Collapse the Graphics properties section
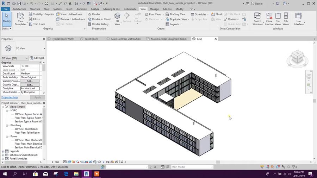This screenshot has height=178, width=317. (40, 63)
